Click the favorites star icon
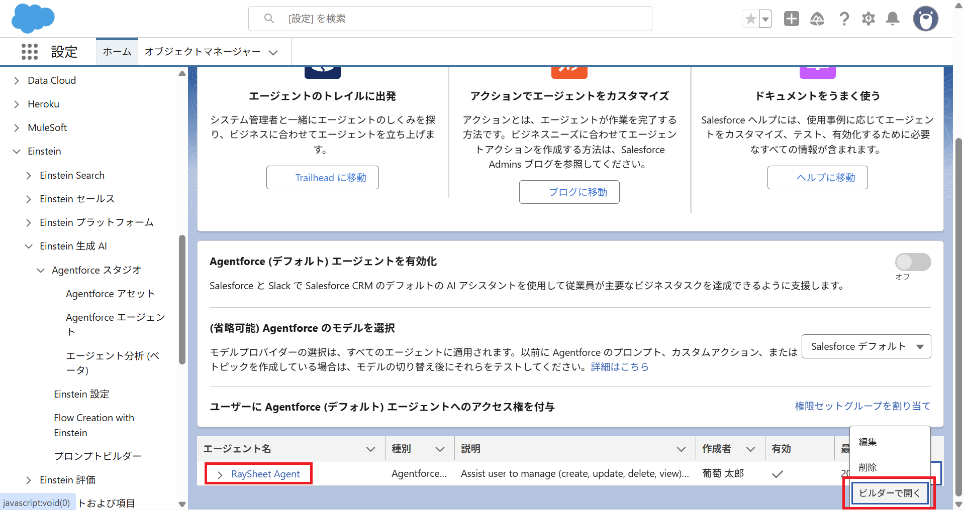964x510 pixels. pyautogui.click(x=750, y=19)
